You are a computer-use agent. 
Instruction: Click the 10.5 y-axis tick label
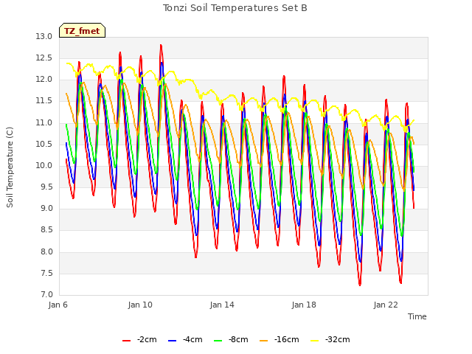coord(44,144)
